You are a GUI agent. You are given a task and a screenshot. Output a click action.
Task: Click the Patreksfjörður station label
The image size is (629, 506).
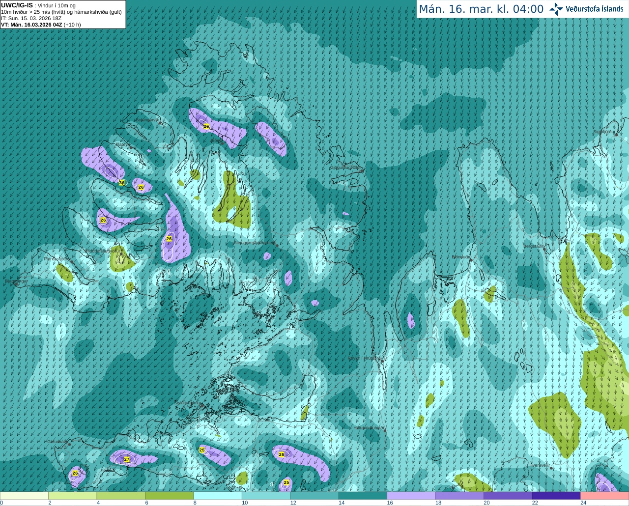pos(58,258)
